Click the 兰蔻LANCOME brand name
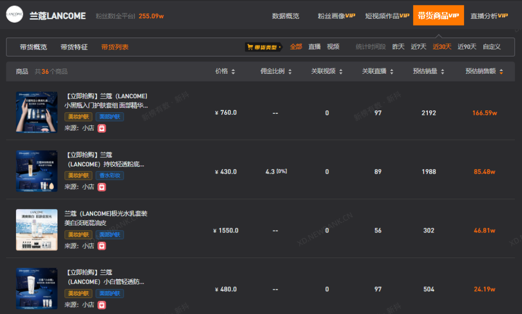Viewport: 522px width, 314px height. tap(58, 16)
